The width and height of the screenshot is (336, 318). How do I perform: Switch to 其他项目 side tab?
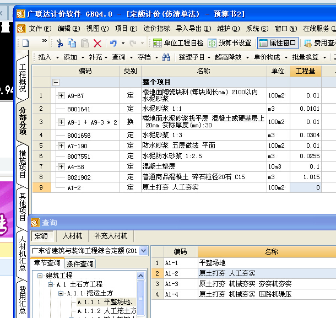click(23, 207)
